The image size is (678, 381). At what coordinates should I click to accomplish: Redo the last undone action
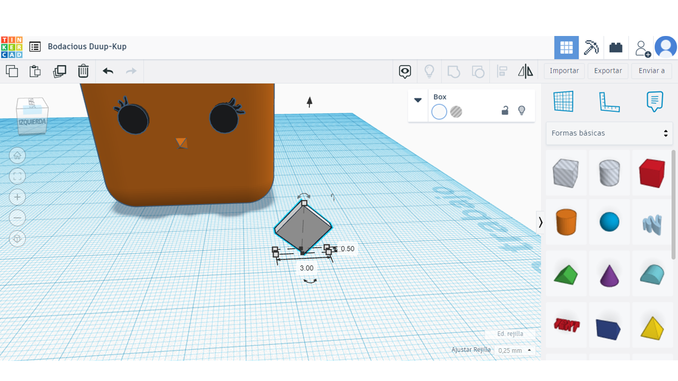(131, 71)
